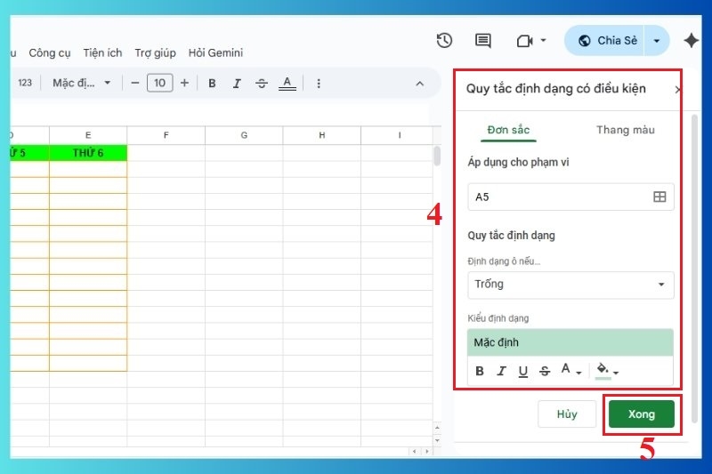712x474 pixels.
Task: Toggle italic in the main toolbar
Action: coord(237,84)
